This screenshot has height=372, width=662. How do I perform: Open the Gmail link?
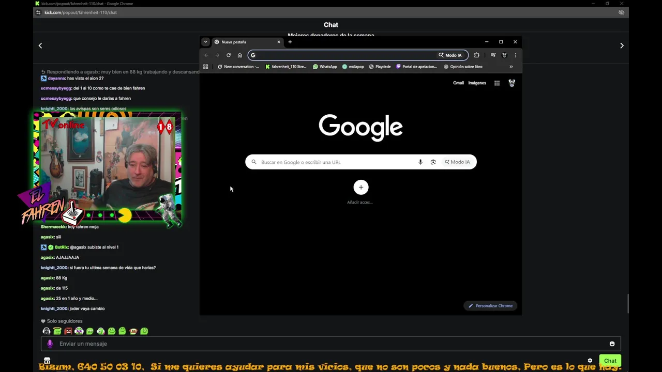(458, 83)
